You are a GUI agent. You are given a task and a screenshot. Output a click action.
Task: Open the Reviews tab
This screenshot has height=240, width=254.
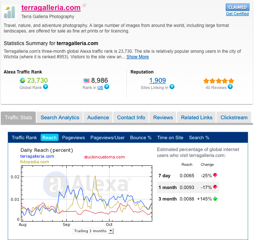(x=163, y=117)
